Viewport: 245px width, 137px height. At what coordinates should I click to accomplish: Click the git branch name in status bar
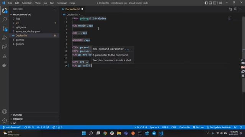[x=12, y=127]
